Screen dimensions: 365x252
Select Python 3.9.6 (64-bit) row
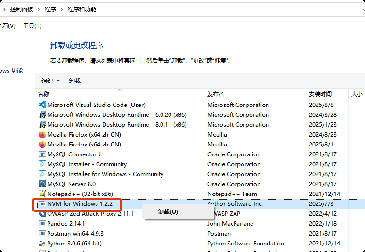(74, 244)
